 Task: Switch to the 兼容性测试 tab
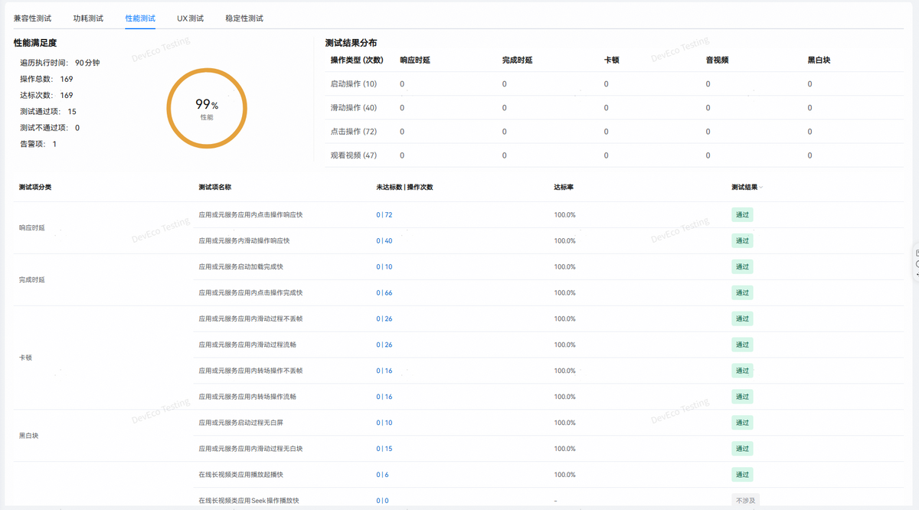click(x=32, y=18)
